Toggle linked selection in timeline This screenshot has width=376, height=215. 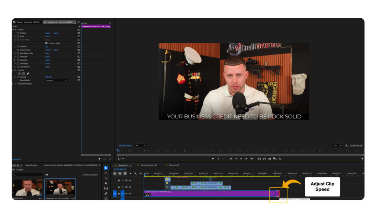tap(125, 173)
